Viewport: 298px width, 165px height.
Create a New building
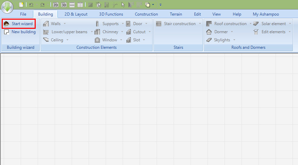20,32
